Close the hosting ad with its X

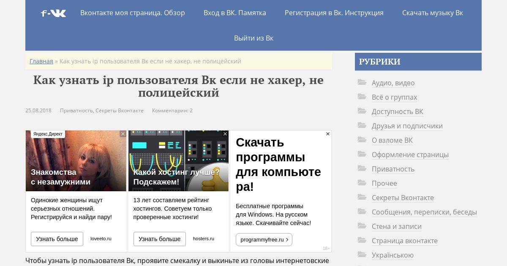[225, 134]
